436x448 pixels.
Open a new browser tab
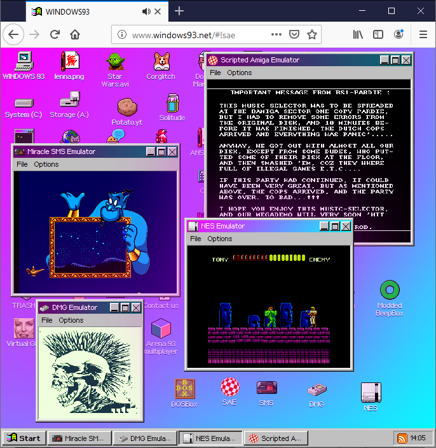pyautogui.click(x=179, y=11)
